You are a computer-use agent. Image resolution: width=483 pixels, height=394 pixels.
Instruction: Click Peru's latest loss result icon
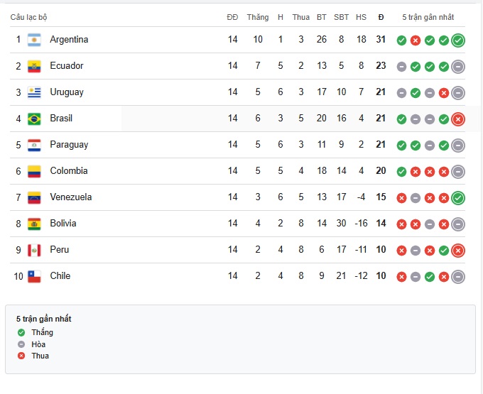pos(458,251)
